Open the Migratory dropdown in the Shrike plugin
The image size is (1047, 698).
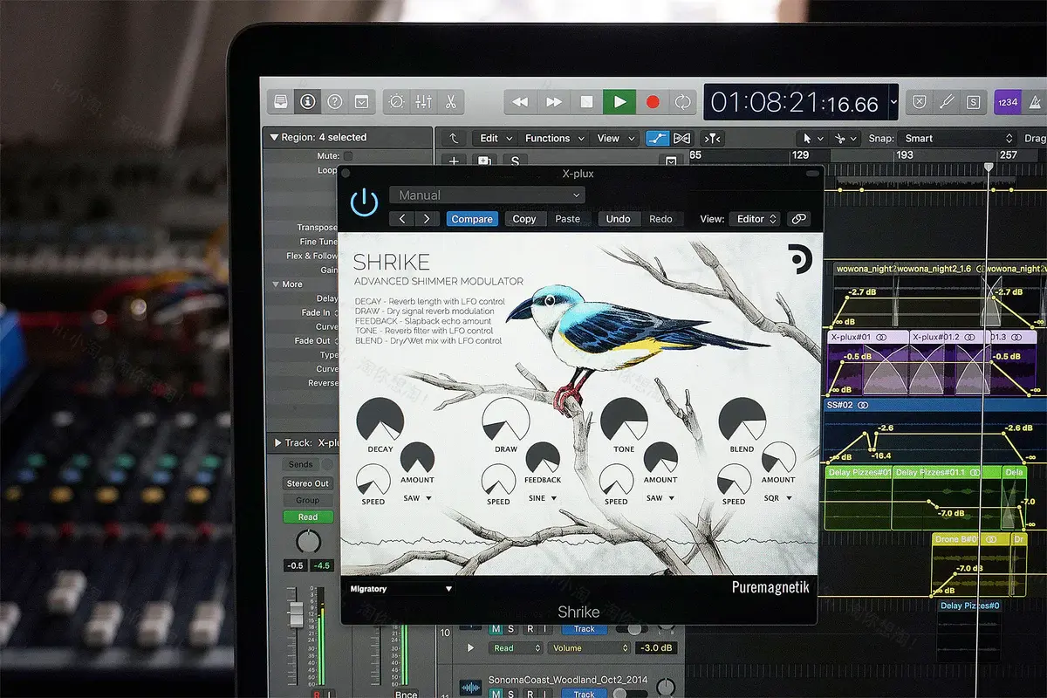[400, 588]
